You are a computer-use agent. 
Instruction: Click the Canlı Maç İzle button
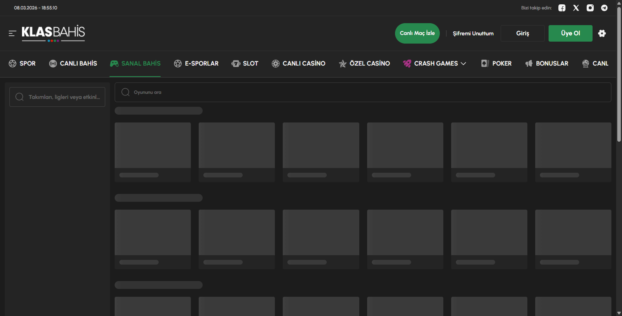point(417,33)
